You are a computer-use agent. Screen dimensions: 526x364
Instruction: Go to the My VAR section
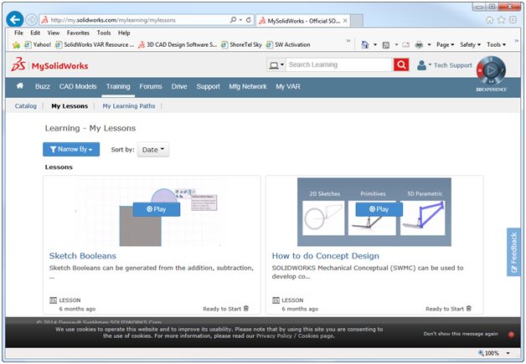[x=288, y=86]
